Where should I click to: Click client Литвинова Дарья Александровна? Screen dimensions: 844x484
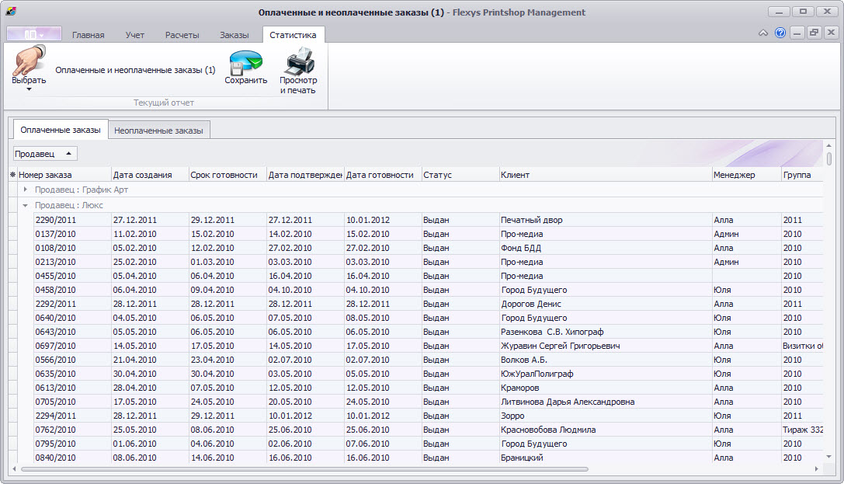[606, 402]
